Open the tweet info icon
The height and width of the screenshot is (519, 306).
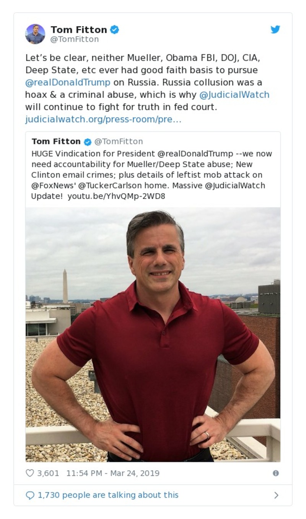(x=275, y=473)
